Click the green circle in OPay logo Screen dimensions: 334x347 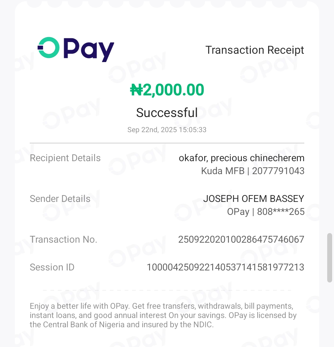pos(49,48)
